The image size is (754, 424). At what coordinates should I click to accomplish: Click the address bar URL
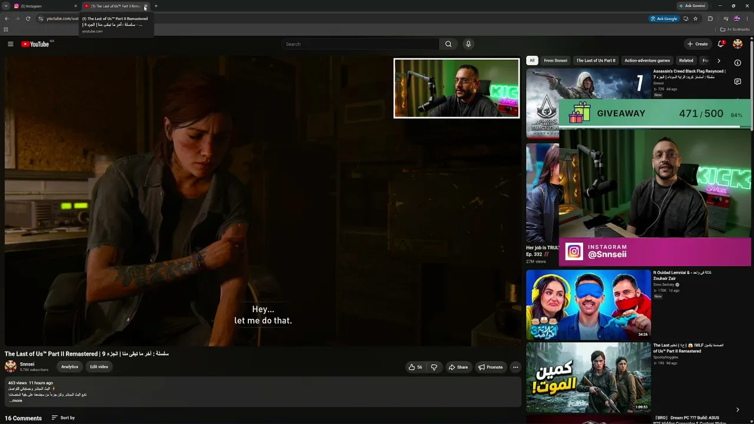coord(62,18)
